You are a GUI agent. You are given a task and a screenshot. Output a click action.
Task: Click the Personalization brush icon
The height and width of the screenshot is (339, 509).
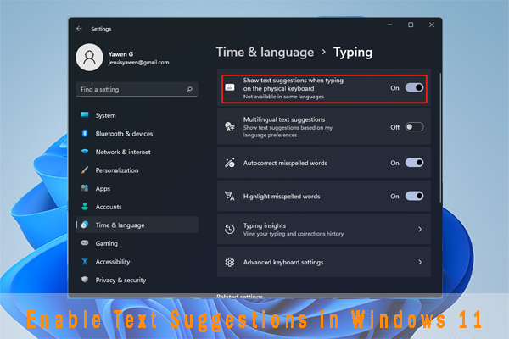point(85,170)
